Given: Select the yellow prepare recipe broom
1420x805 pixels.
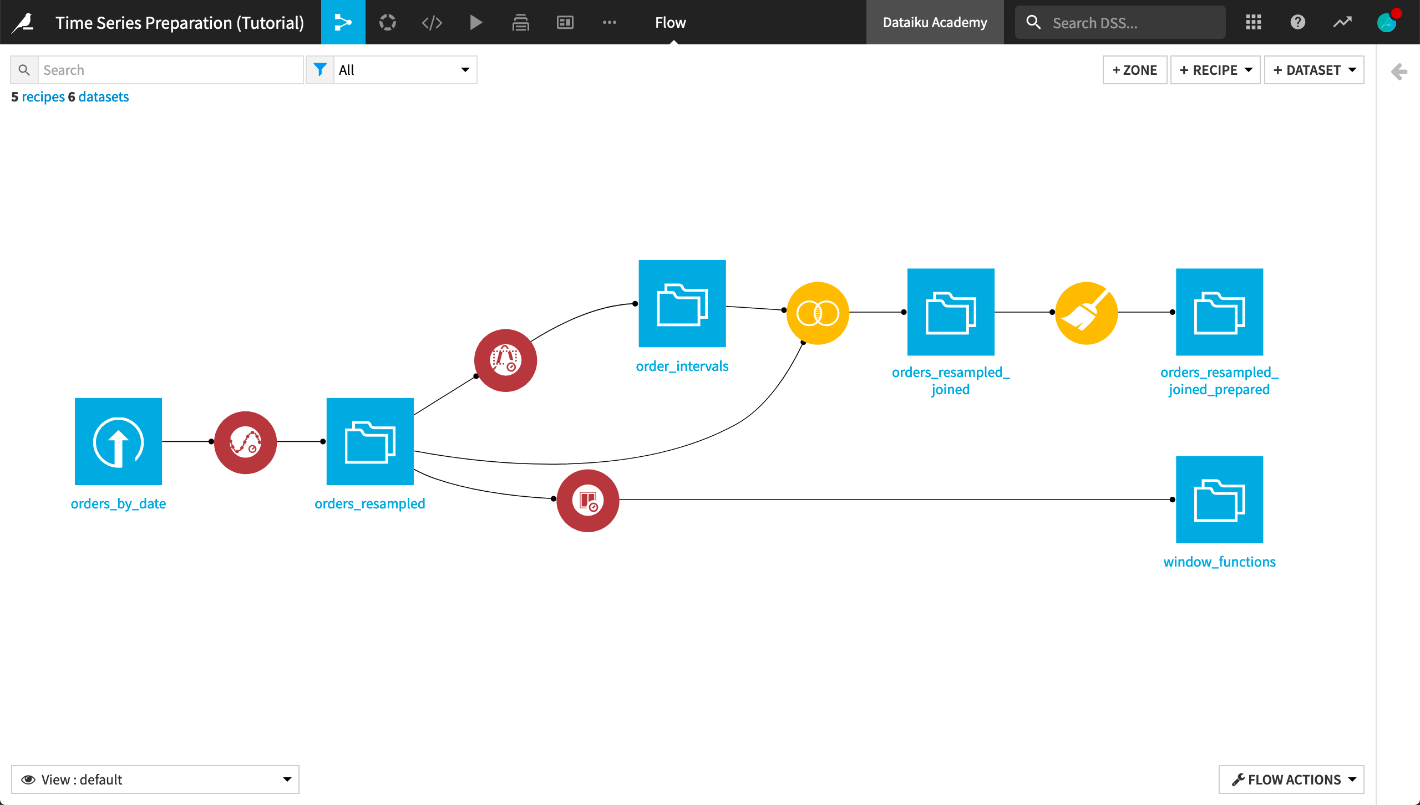Looking at the screenshot, I should 1086,313.
